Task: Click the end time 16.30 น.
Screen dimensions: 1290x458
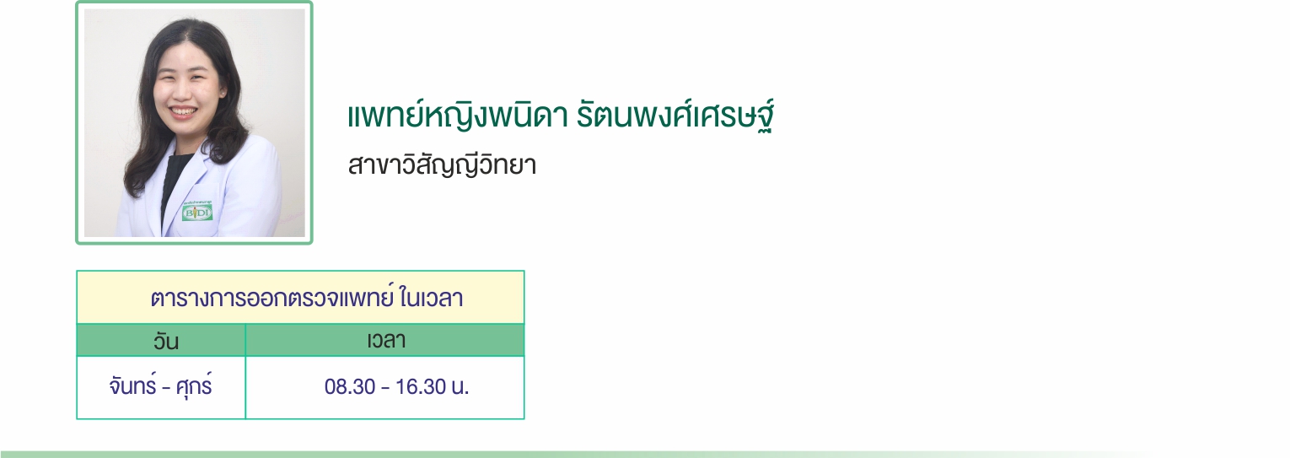Action: [x=431, y=388]
